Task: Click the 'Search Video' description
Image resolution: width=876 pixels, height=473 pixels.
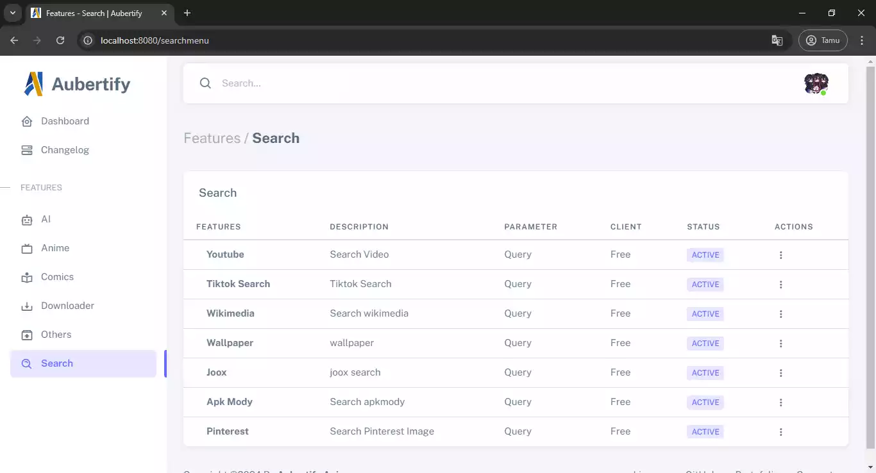Action: [x=359, y=254]
